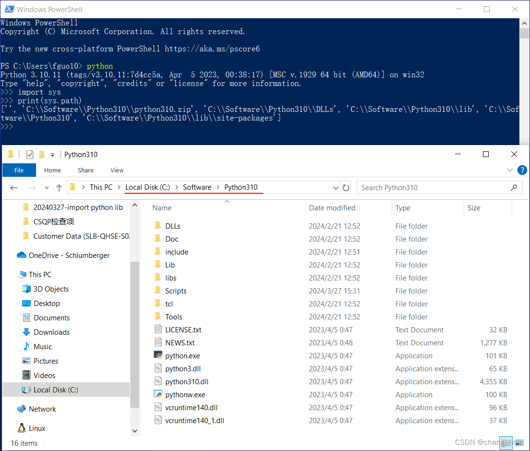Refresh the Python310 folder view
This screenshot has width=530, height=451.
coord(346,187)
